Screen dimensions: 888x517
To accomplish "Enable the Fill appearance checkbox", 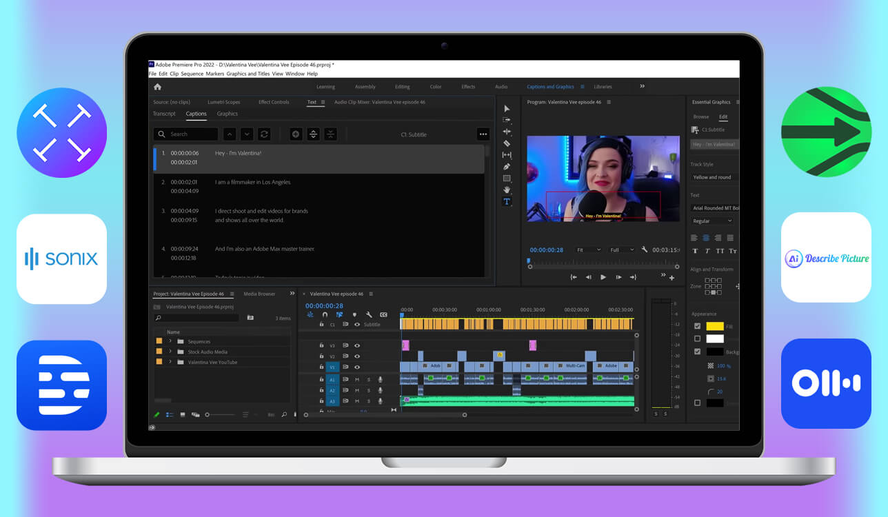I will pyautogui.click(x=697, y=326).
